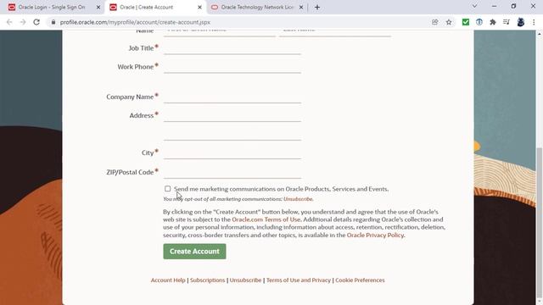Screen dimensions: 543x305
Task: Restore down the Chrome window
Action: click(x=513, y=6)
